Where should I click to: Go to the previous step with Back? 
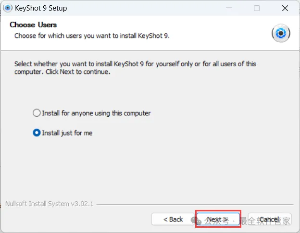pyautogui.click(x=173, y=219)
